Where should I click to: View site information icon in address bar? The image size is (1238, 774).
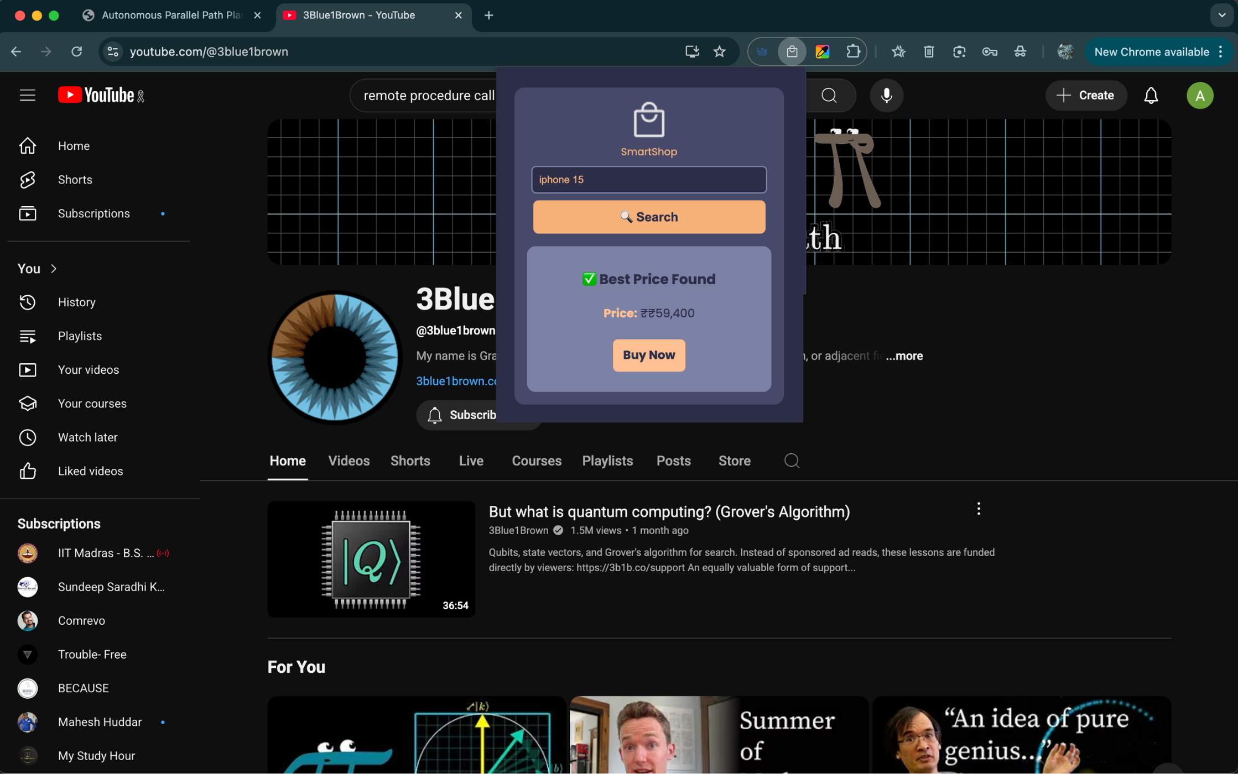coord(113,51)
